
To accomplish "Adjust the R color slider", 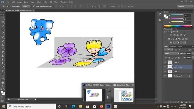I will 177,15.
